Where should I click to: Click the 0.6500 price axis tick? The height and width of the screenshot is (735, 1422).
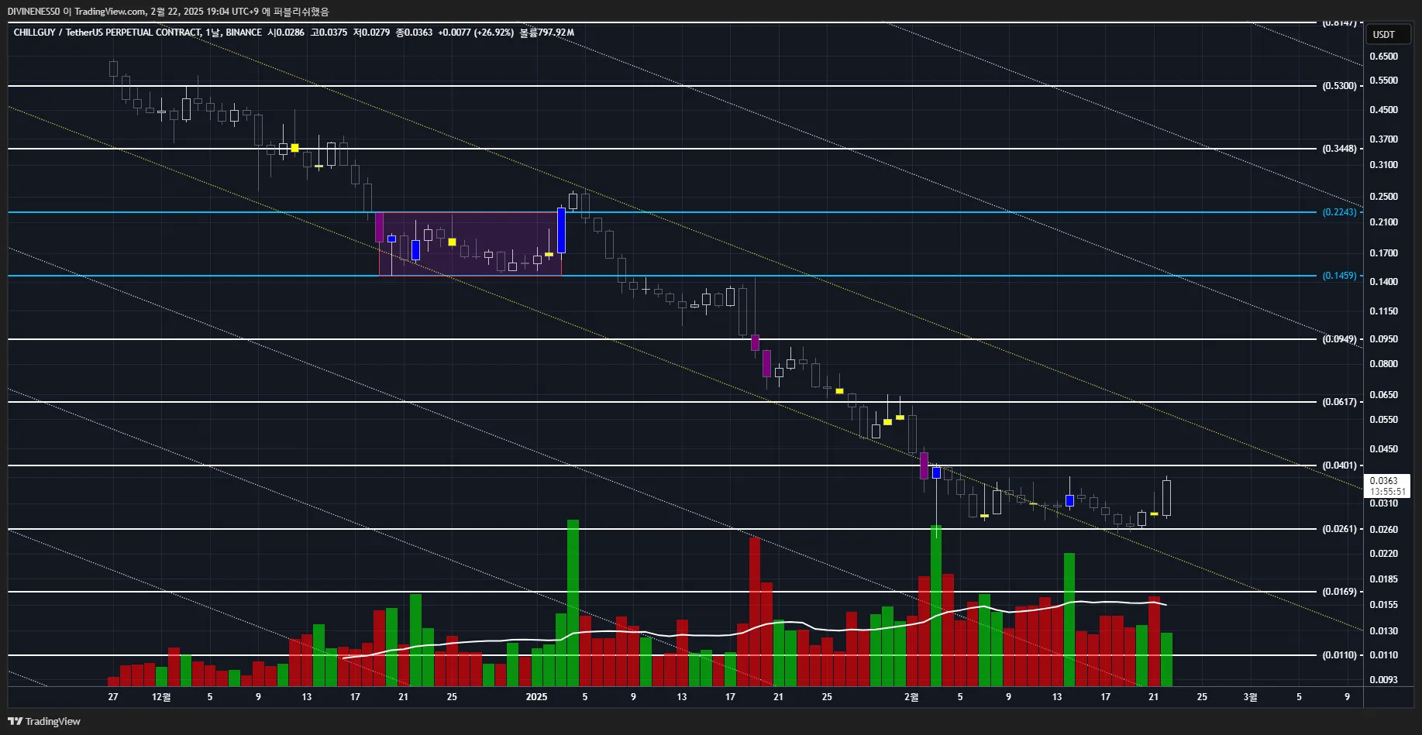1384,57
